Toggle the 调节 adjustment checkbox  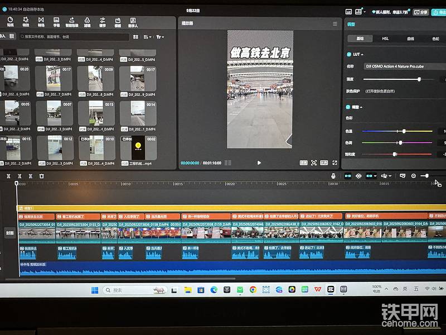348,107
